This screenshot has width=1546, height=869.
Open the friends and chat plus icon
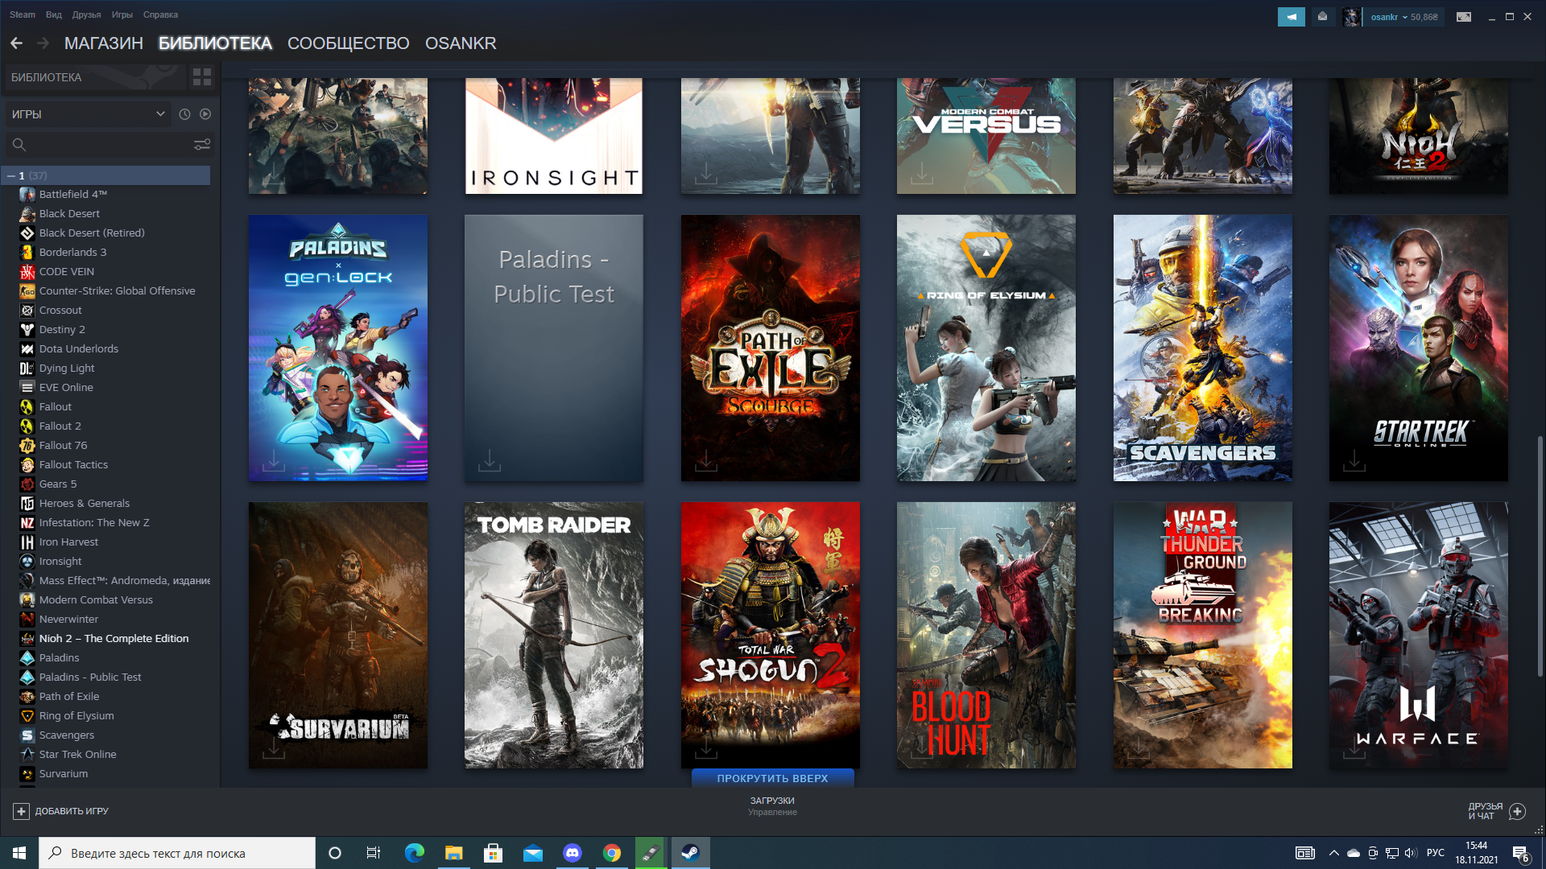pos(1517,811)
